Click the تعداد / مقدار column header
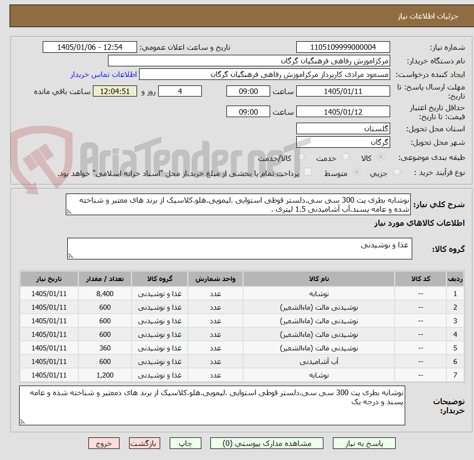Viewport: 474px width, 460px height. [105, 279]
